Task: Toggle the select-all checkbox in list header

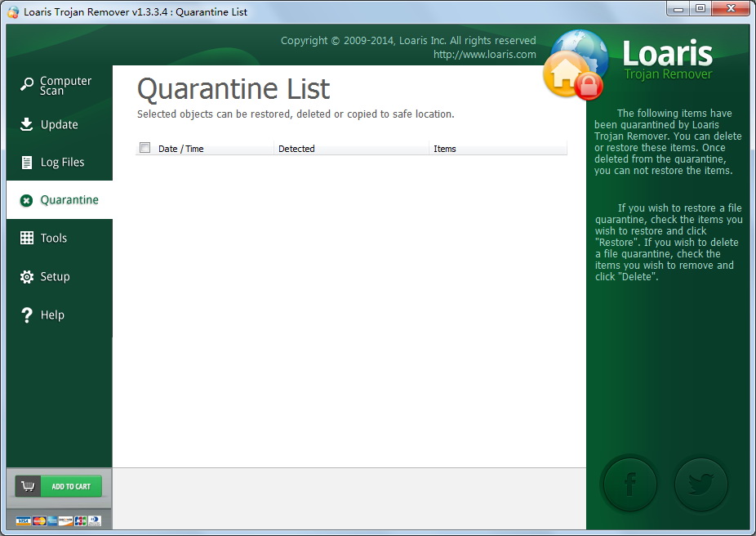Action: [145, 148]
